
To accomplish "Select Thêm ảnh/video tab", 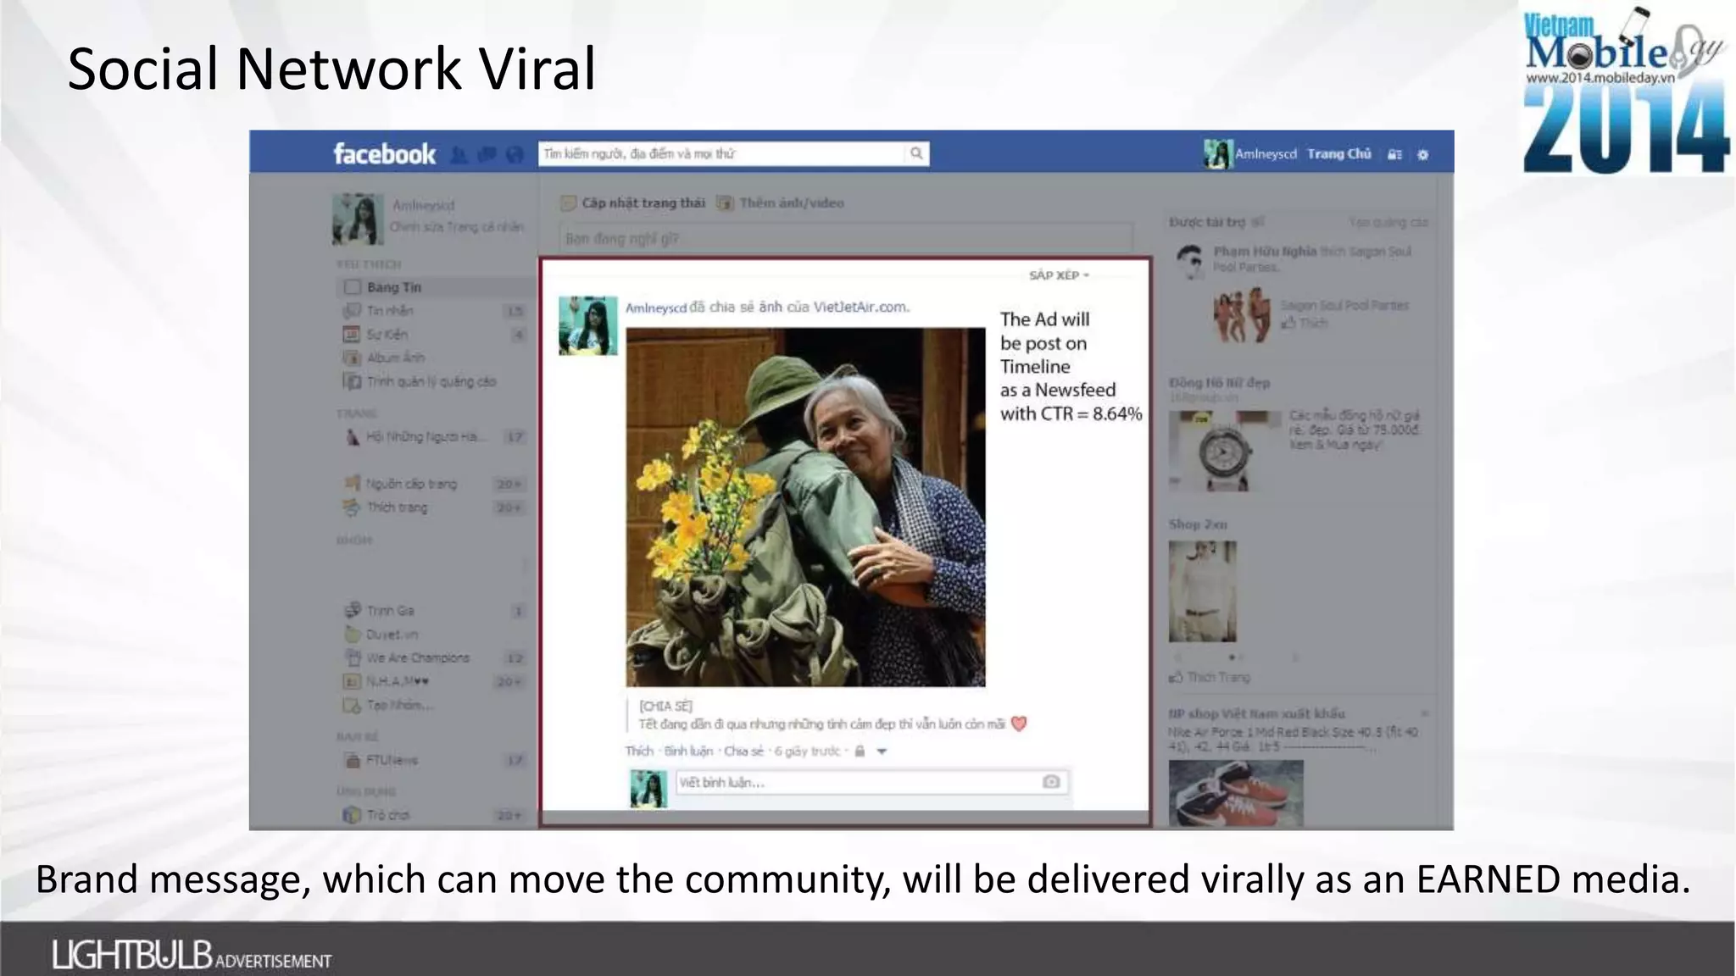I will pyautogui.click(x=781, y=203).
